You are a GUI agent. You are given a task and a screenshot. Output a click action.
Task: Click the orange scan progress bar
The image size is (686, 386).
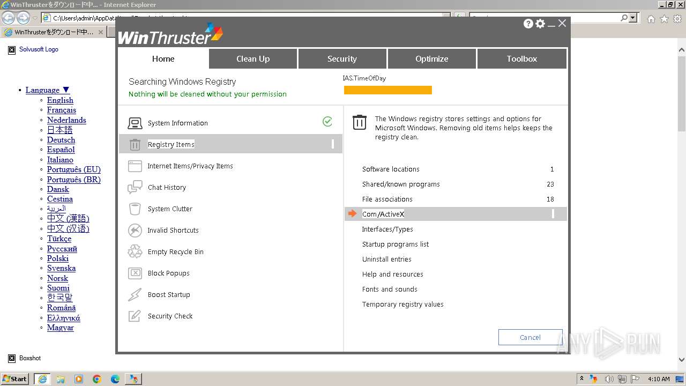[x=387, y=90]
